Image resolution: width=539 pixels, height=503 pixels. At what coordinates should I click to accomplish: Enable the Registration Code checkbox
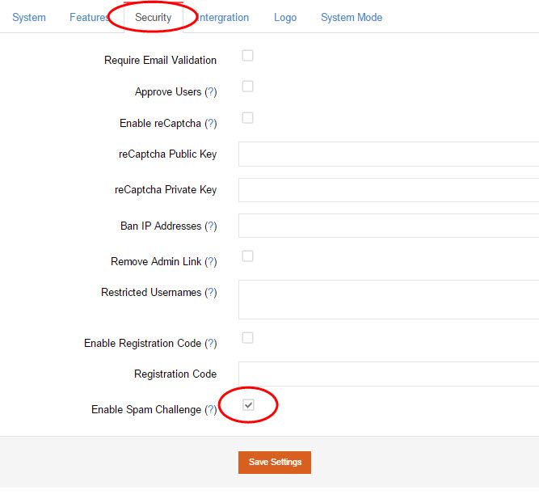click(247, 338)
